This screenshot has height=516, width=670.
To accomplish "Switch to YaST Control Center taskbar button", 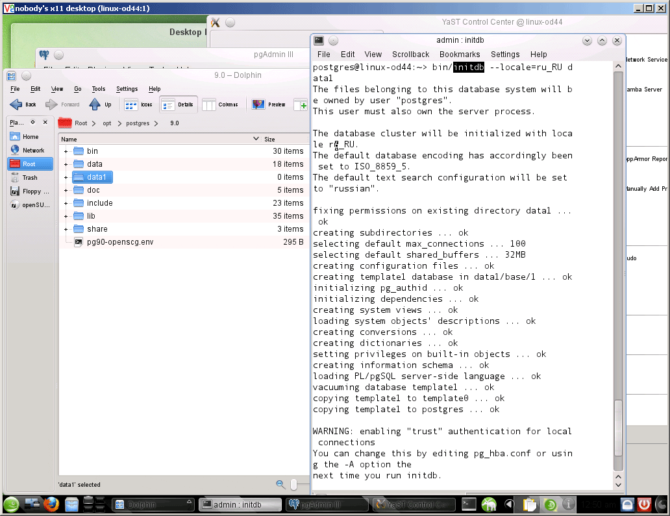I will click(414, 504).
